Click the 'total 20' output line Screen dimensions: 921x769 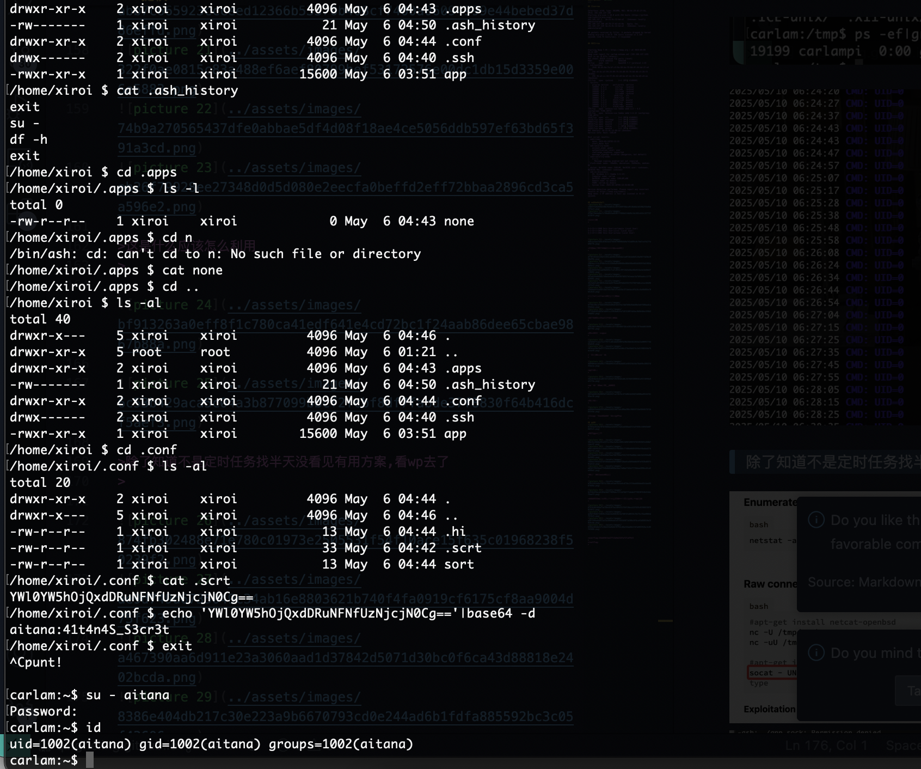pos(40,483)
